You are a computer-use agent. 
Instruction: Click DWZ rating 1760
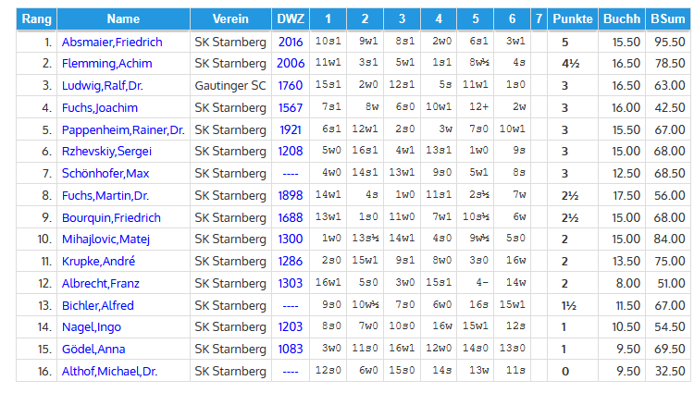(x=290, y=85)
